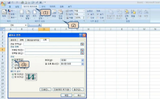160x99 pixels.
Task: Open the 높이 (Height) dropdown set to 자동
Action: [84, 14]
